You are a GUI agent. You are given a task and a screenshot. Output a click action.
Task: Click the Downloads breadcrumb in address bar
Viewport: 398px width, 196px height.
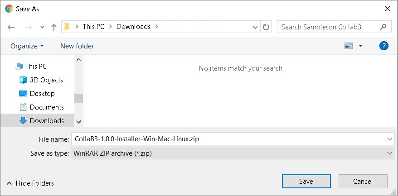(x=133, y=27)
